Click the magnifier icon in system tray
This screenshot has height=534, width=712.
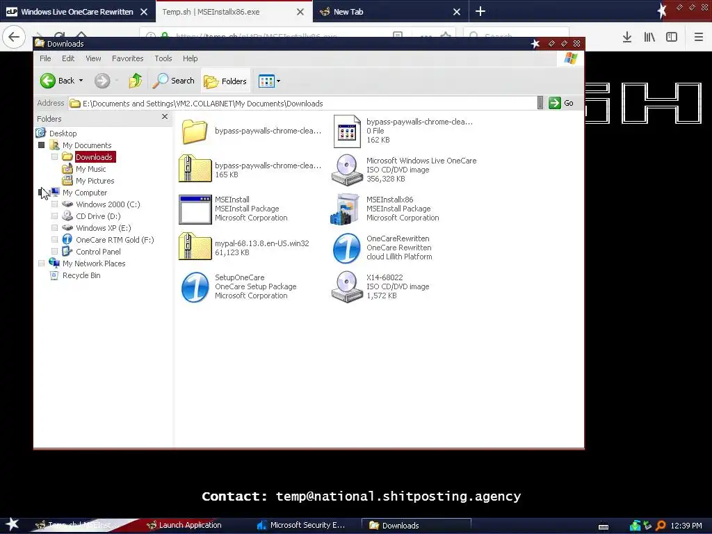coord(661,526)
